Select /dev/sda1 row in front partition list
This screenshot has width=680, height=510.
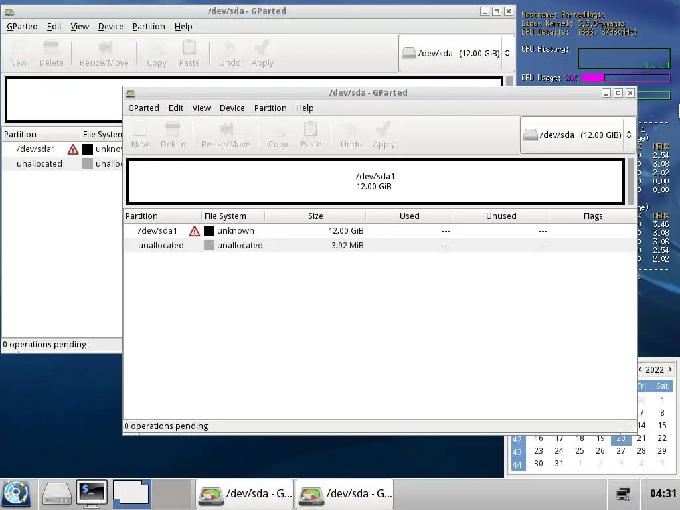(380, 230)
